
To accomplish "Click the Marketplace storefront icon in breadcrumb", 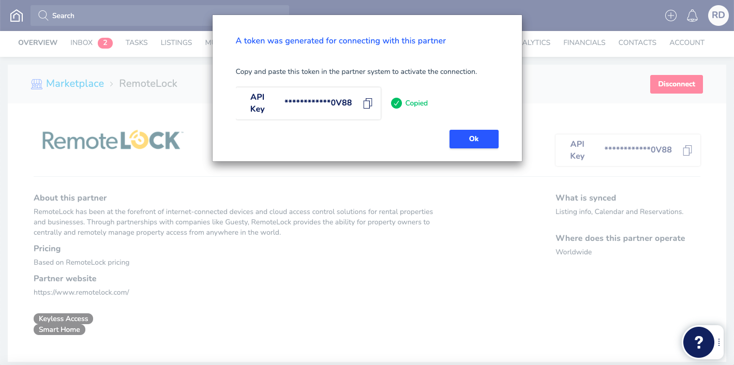I will pos(36,83).
